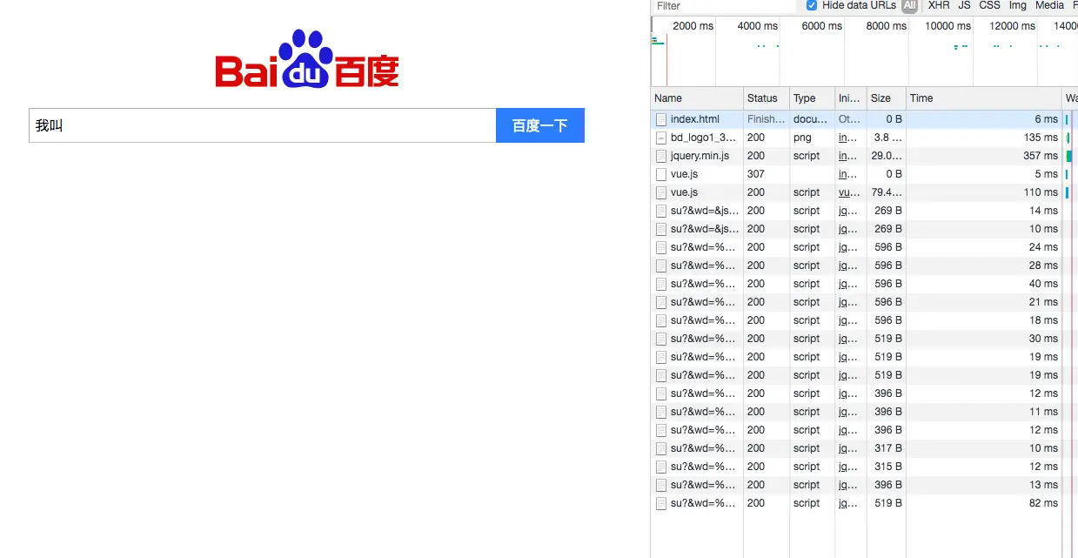Viewport: 1078px width, 558px height.
Task: Click the 10000 ms timeline marker
Action: click(x=947, y=26)
